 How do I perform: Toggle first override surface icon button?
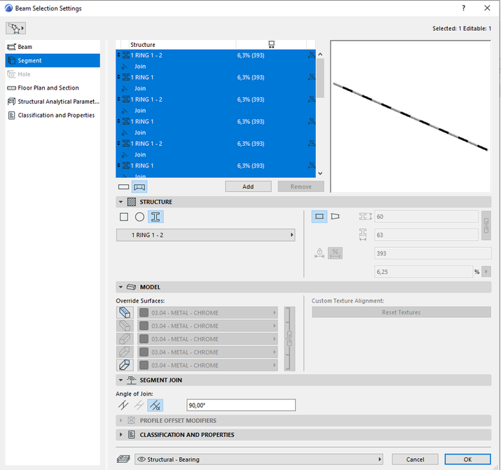point(125,312)
